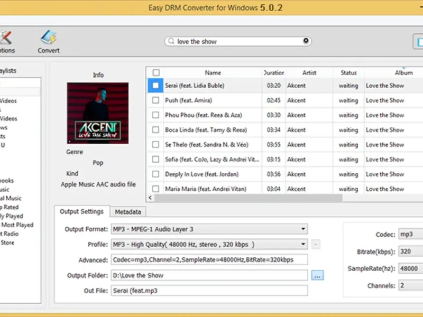Click the partially visible blue button at top right
The width and height of the screenshot is (423, 317).
click(418, 42)
